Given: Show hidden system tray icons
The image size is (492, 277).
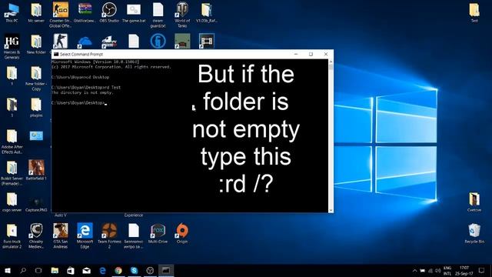Looking at the screenshot, I should pyautogui.click(x=414, y=271).
